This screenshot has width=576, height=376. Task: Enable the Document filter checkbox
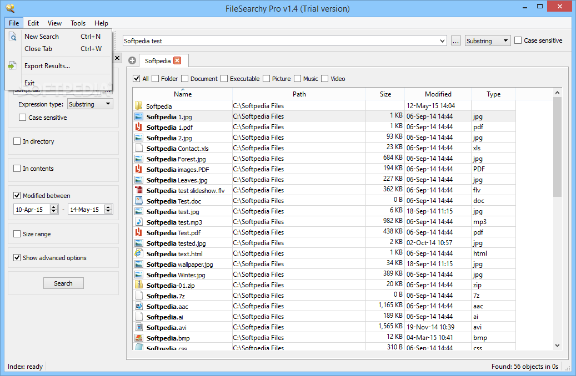185,79
